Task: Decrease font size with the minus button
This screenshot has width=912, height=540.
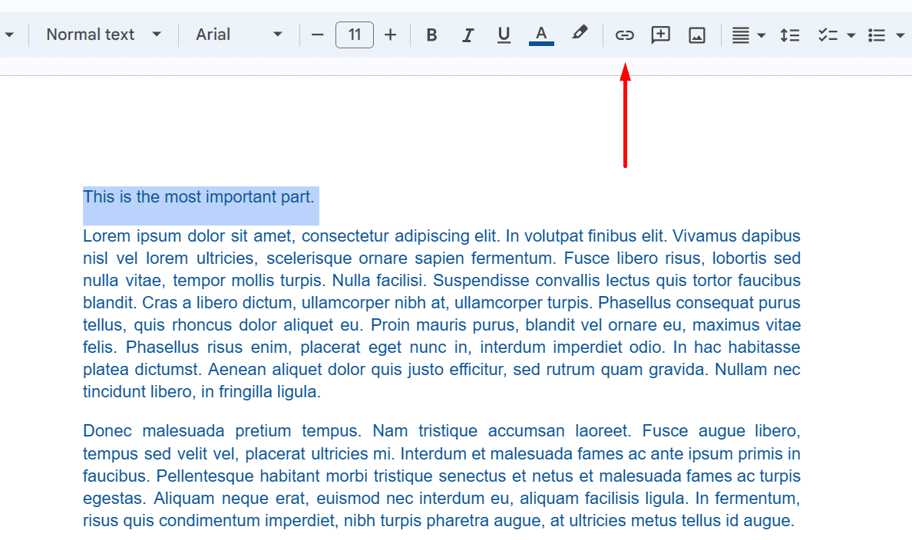Action: coord(318,35)
